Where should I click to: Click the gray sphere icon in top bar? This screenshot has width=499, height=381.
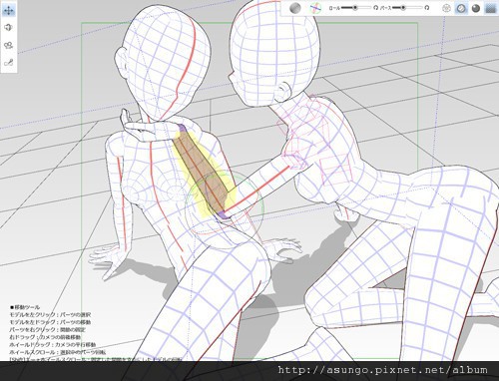point(295,8)
